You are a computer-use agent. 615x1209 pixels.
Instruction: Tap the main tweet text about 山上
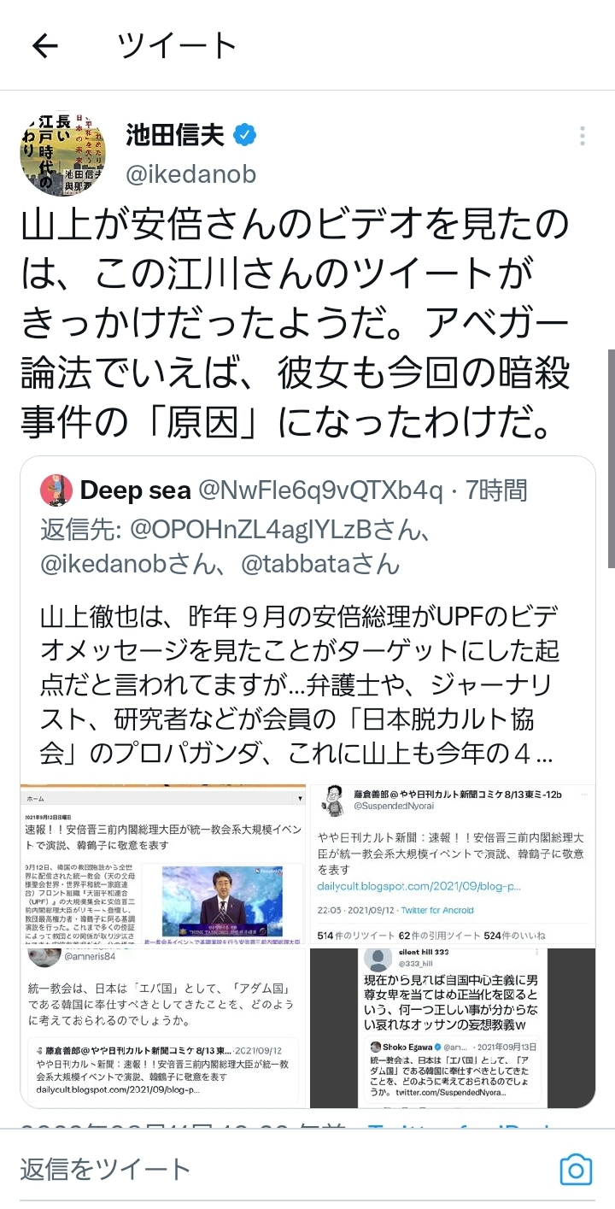295,323
